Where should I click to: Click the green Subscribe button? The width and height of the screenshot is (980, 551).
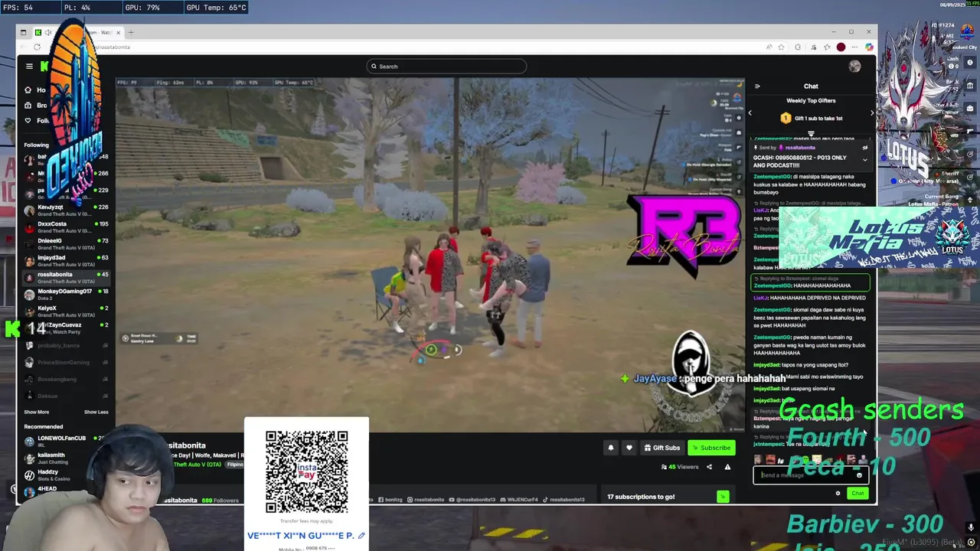coord(711,448)
